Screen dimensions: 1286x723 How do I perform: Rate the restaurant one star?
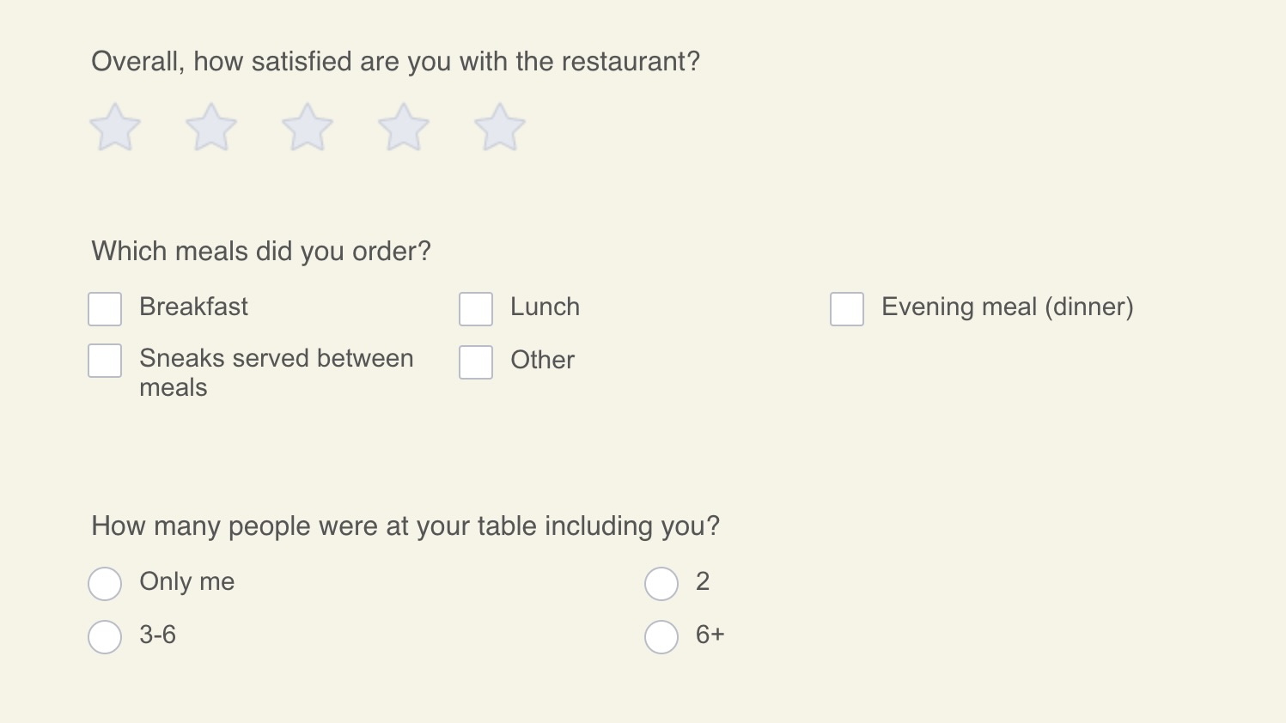[x=115, y=128]
